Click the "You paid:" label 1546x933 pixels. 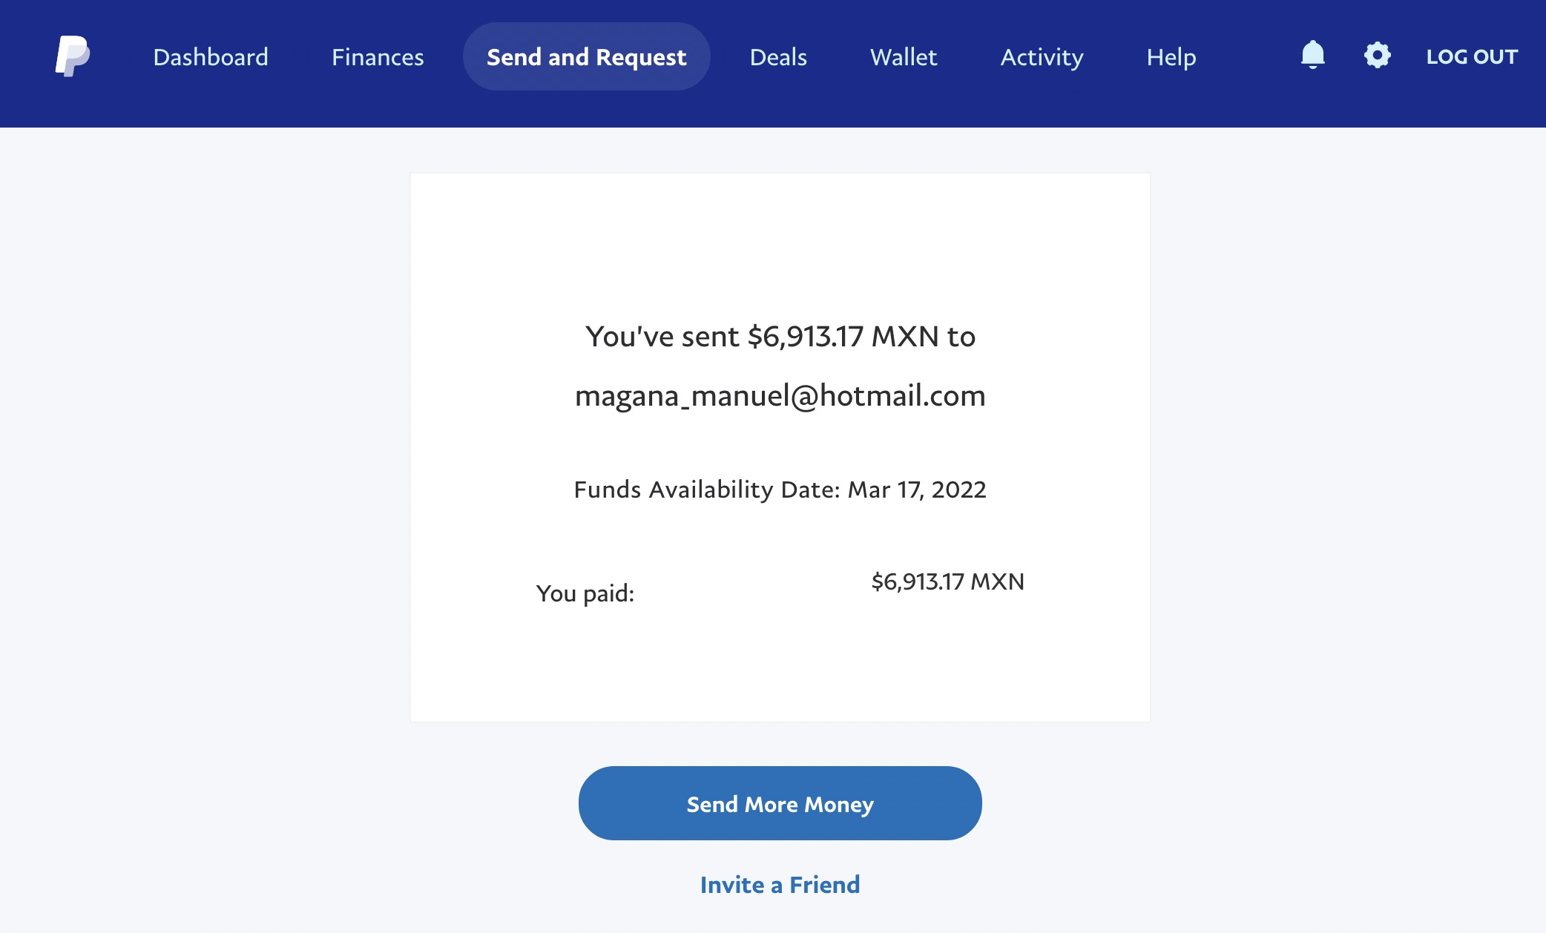pos(585,593)
